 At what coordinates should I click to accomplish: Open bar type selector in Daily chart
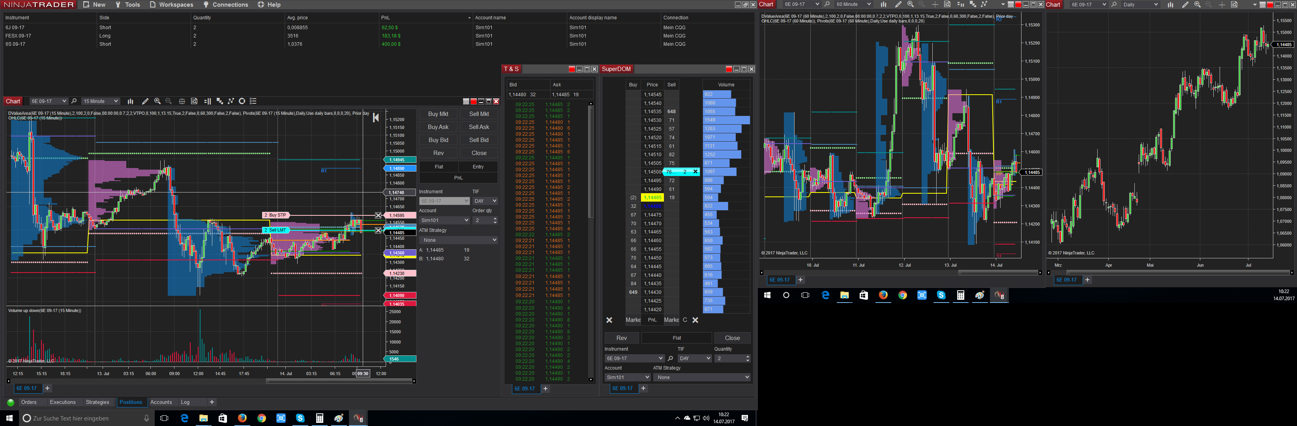click(1171, 4)
